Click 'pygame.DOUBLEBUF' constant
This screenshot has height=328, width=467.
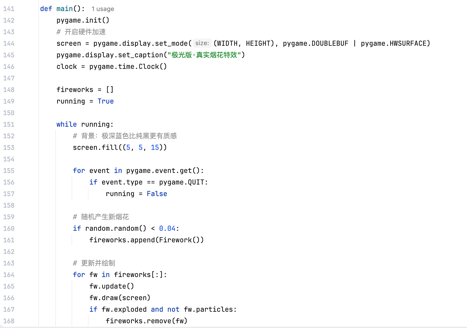click(x=316, y=44)
